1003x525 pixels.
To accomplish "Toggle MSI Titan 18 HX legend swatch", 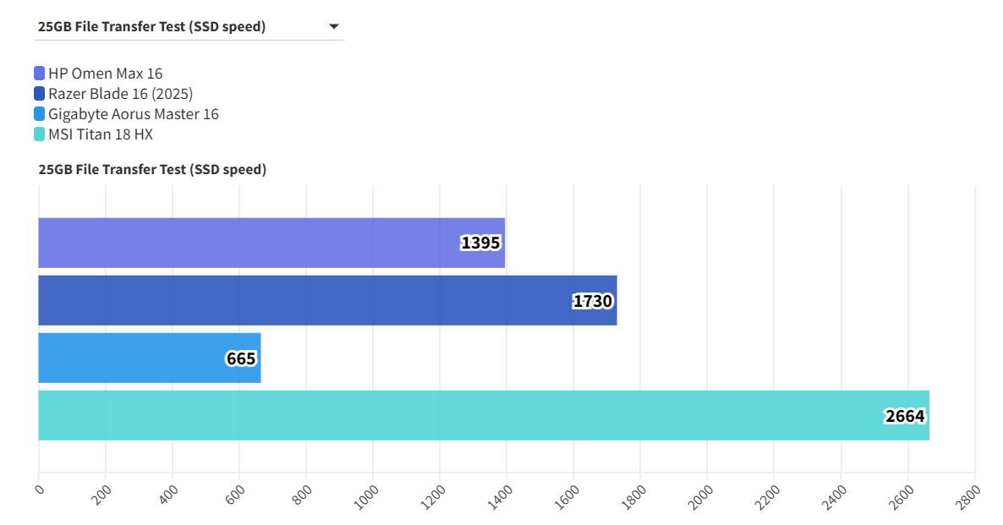I will point(40,134).
